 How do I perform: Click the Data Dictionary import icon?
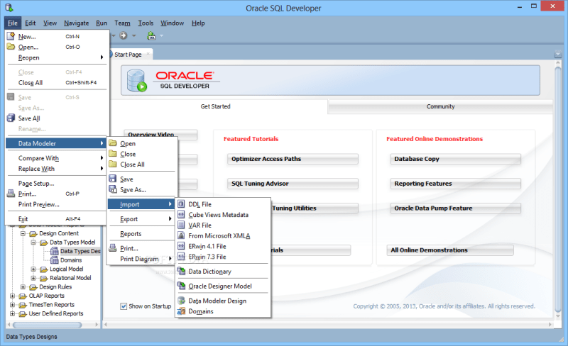point(181,271)
